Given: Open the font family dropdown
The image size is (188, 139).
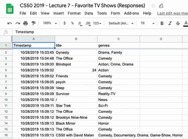Looking at the screenshot, I should tap(121, 23).
